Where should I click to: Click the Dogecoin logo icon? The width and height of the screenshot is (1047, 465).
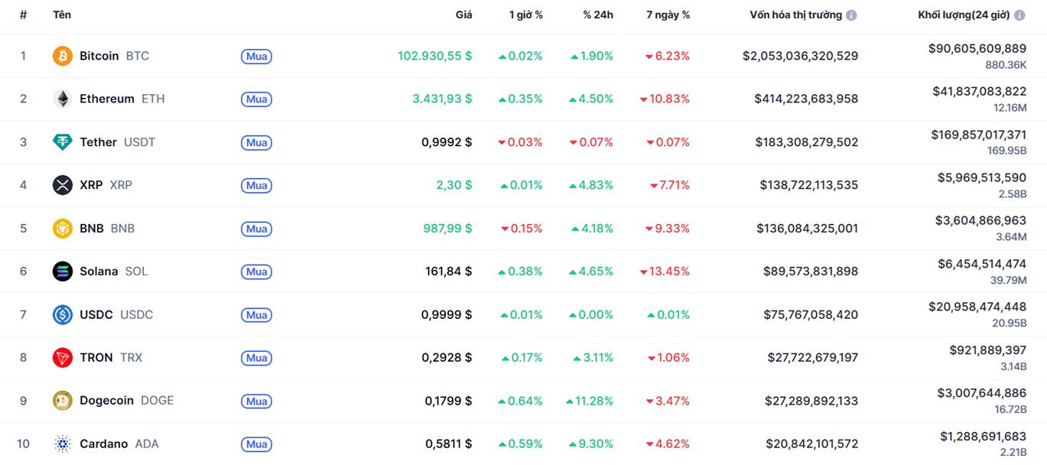point(63,401)
